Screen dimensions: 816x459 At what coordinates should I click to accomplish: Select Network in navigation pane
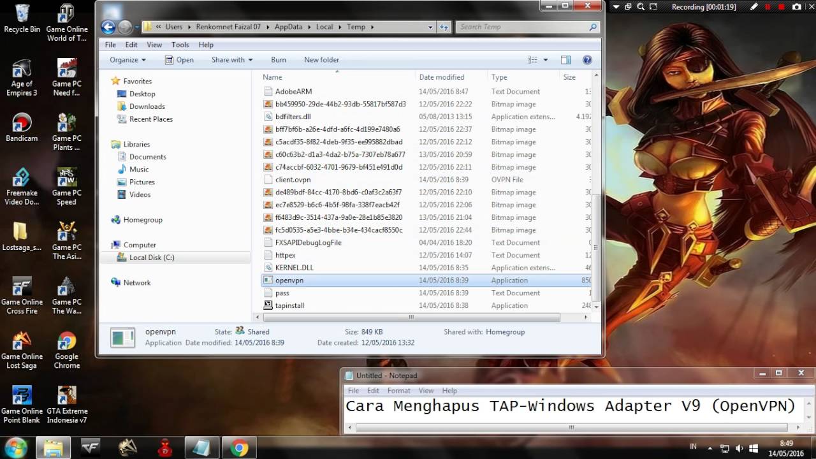pos(137,282)
